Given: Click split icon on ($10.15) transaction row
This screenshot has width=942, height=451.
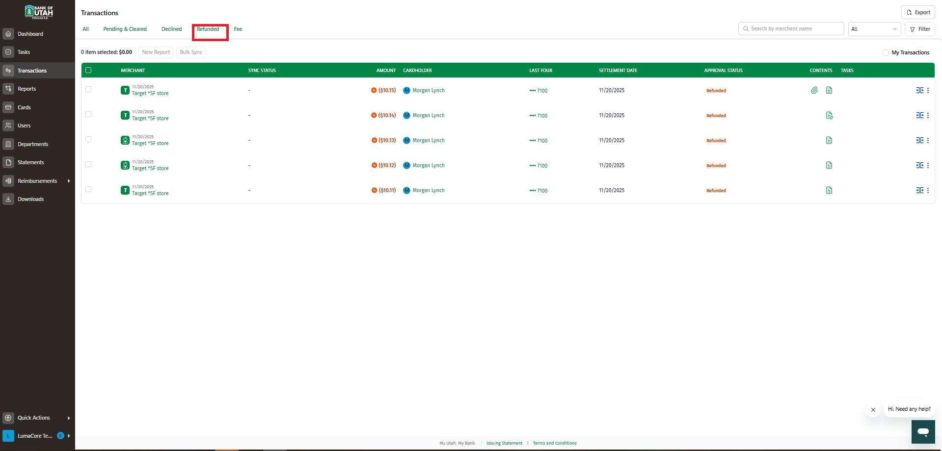Looking at the screenshot, I should [919, 90].
